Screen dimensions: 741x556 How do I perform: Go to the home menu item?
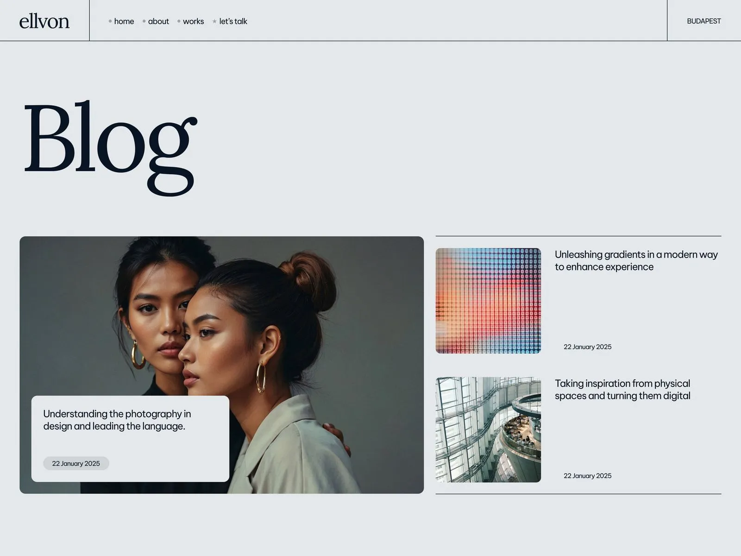click(124, 21)
